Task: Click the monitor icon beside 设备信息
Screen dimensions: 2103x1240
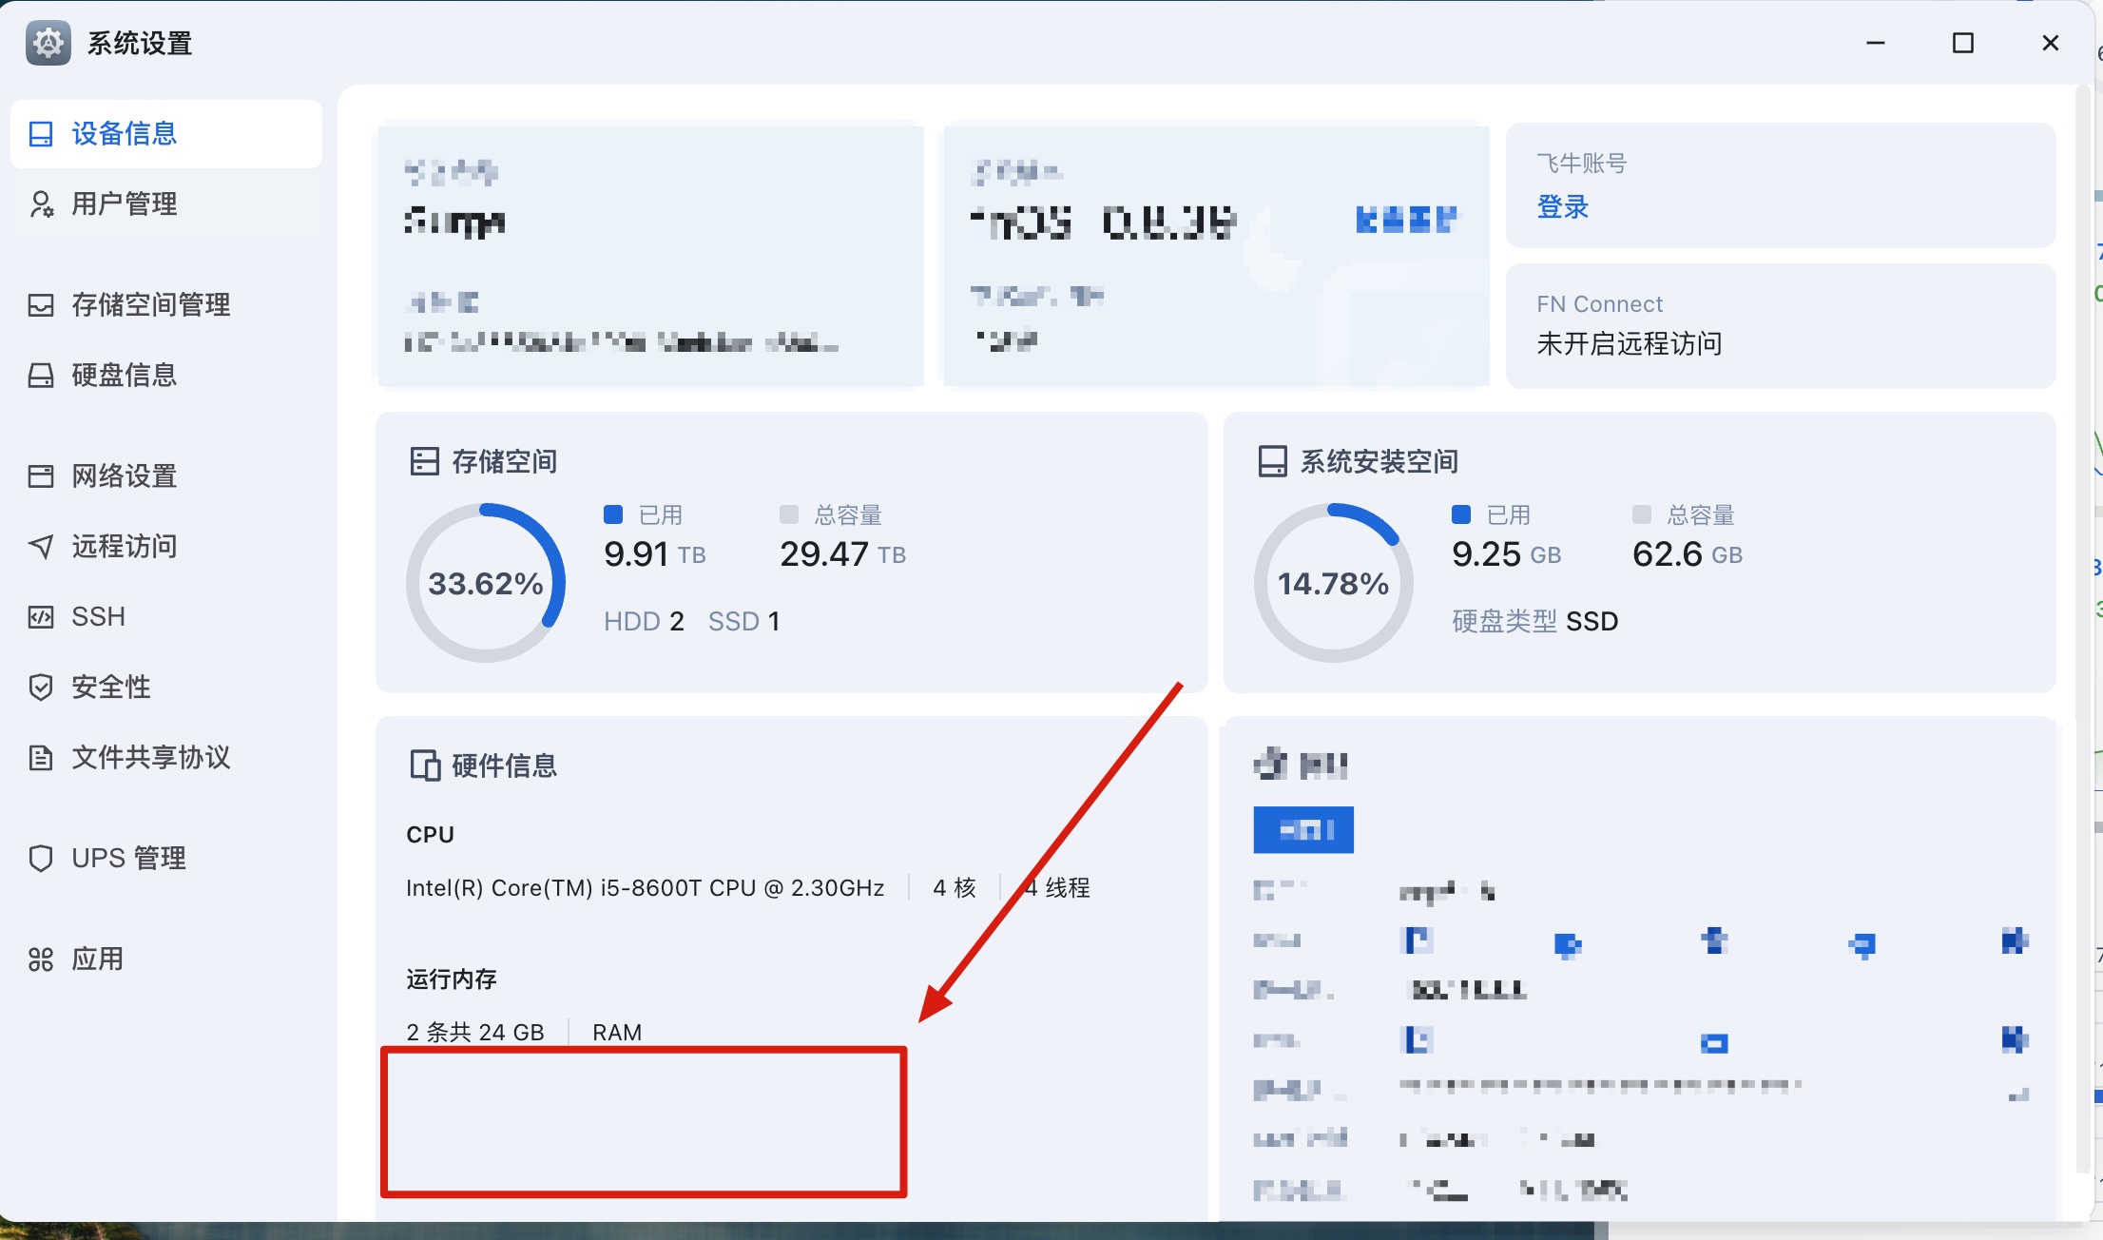Action: (41, 134)
